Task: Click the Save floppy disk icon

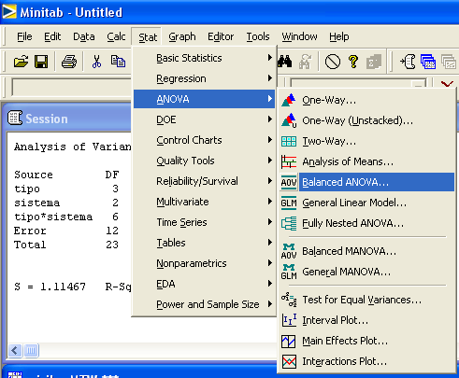Action: click(41, 62)
